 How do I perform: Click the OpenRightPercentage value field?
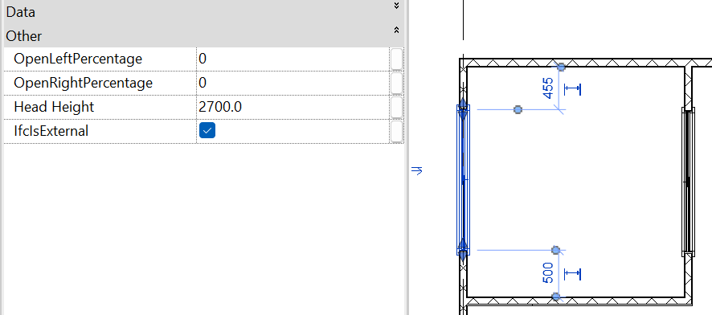click(293, 83)
